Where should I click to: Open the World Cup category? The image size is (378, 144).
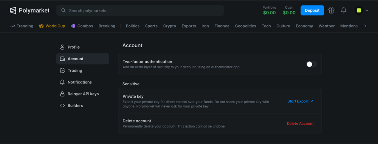pyautogui.click(x=52, y=26)
